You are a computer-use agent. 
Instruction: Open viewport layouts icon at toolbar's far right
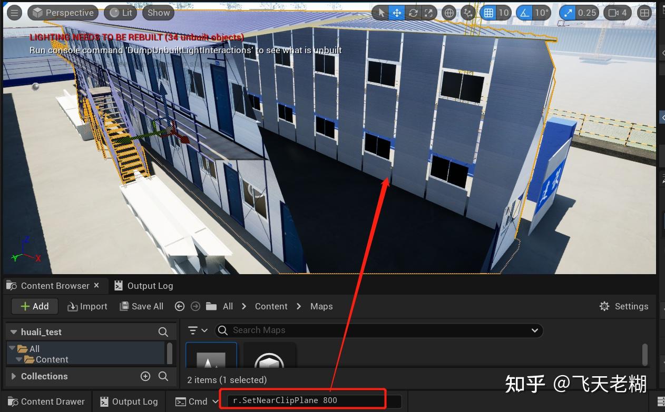(x=644, y=13)
